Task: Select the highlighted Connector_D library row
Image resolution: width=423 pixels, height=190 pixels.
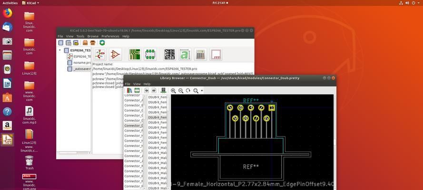Action: coord(134,125)
